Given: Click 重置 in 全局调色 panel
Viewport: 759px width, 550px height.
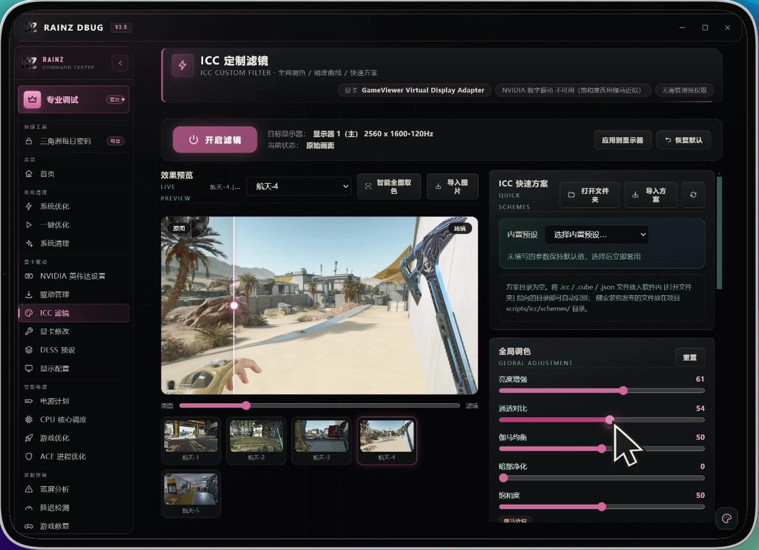Looking at the screenshot, I should (690, 358).
